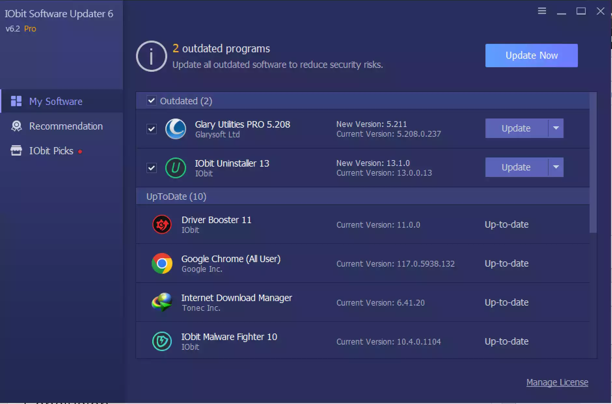Update Glary Utilities PRO 5.208
Screen dimensions: 612x404
517,128
